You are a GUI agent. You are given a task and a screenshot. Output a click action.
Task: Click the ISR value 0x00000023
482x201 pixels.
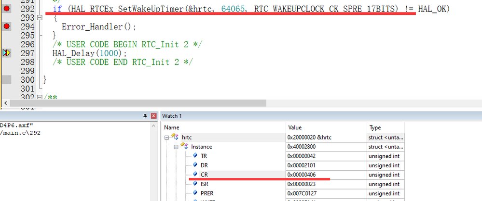[x=302, y=184]
